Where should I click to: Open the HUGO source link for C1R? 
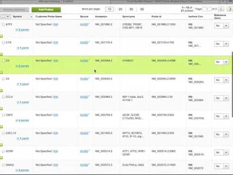click(x=84, y=42)
